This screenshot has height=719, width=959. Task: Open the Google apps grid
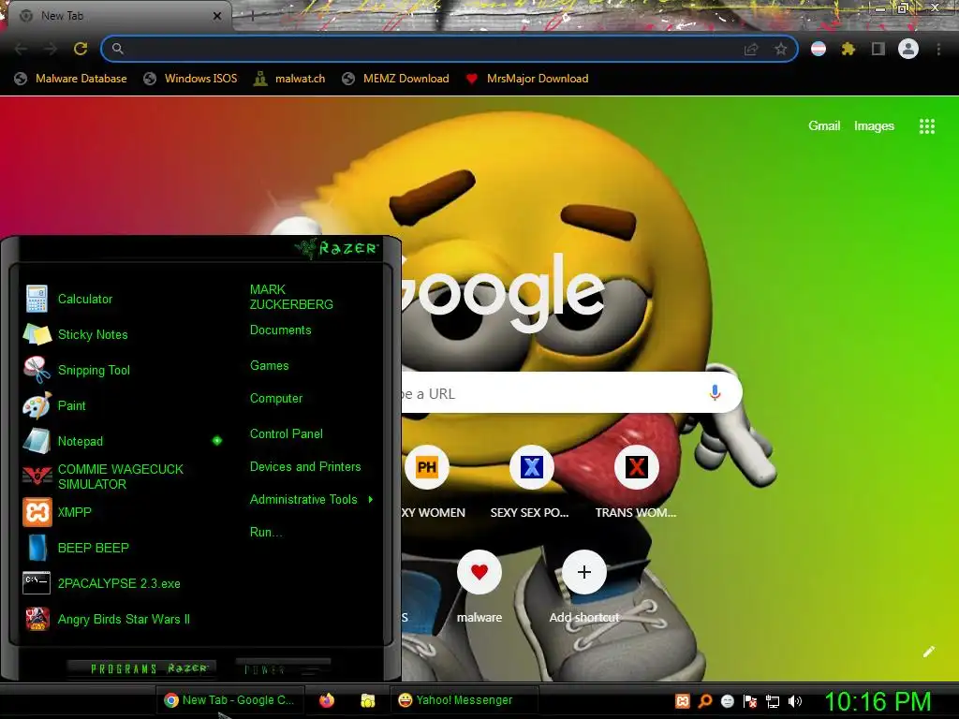[926, 126]
